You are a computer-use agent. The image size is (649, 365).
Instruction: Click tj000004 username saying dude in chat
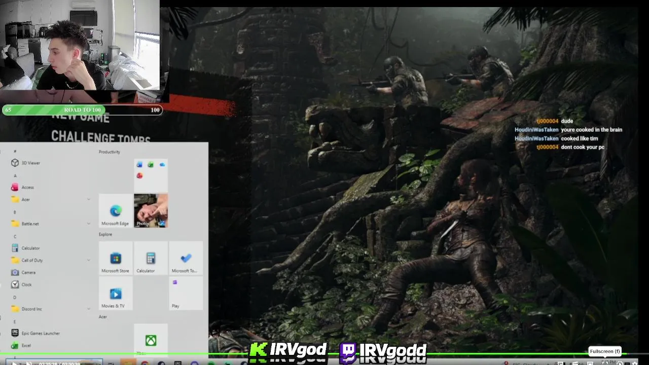(547, 121)
